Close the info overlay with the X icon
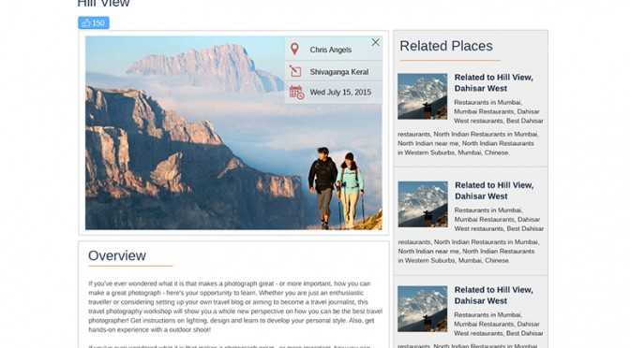The image size is (630, 348). tap(375, 42)
